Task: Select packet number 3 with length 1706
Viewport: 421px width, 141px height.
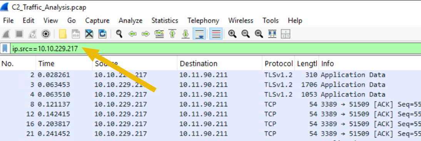Action: (210, 85)
